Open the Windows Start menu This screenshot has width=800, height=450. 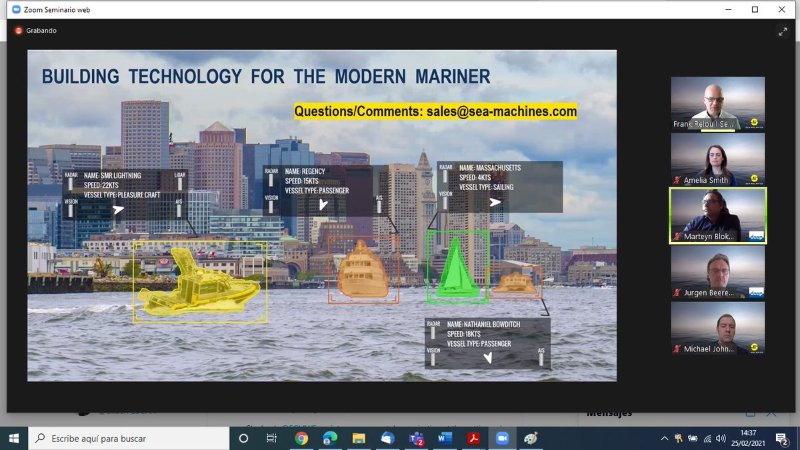(13, 438)
